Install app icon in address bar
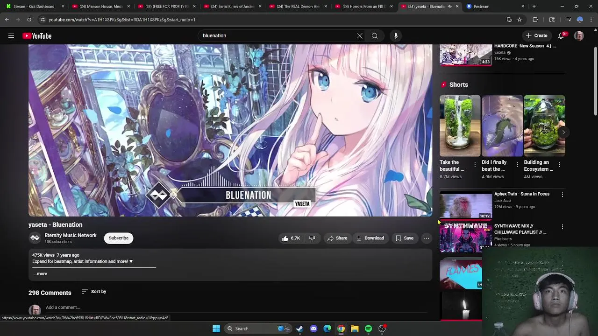This screenshot has height=336, width=598. point(509,20)
